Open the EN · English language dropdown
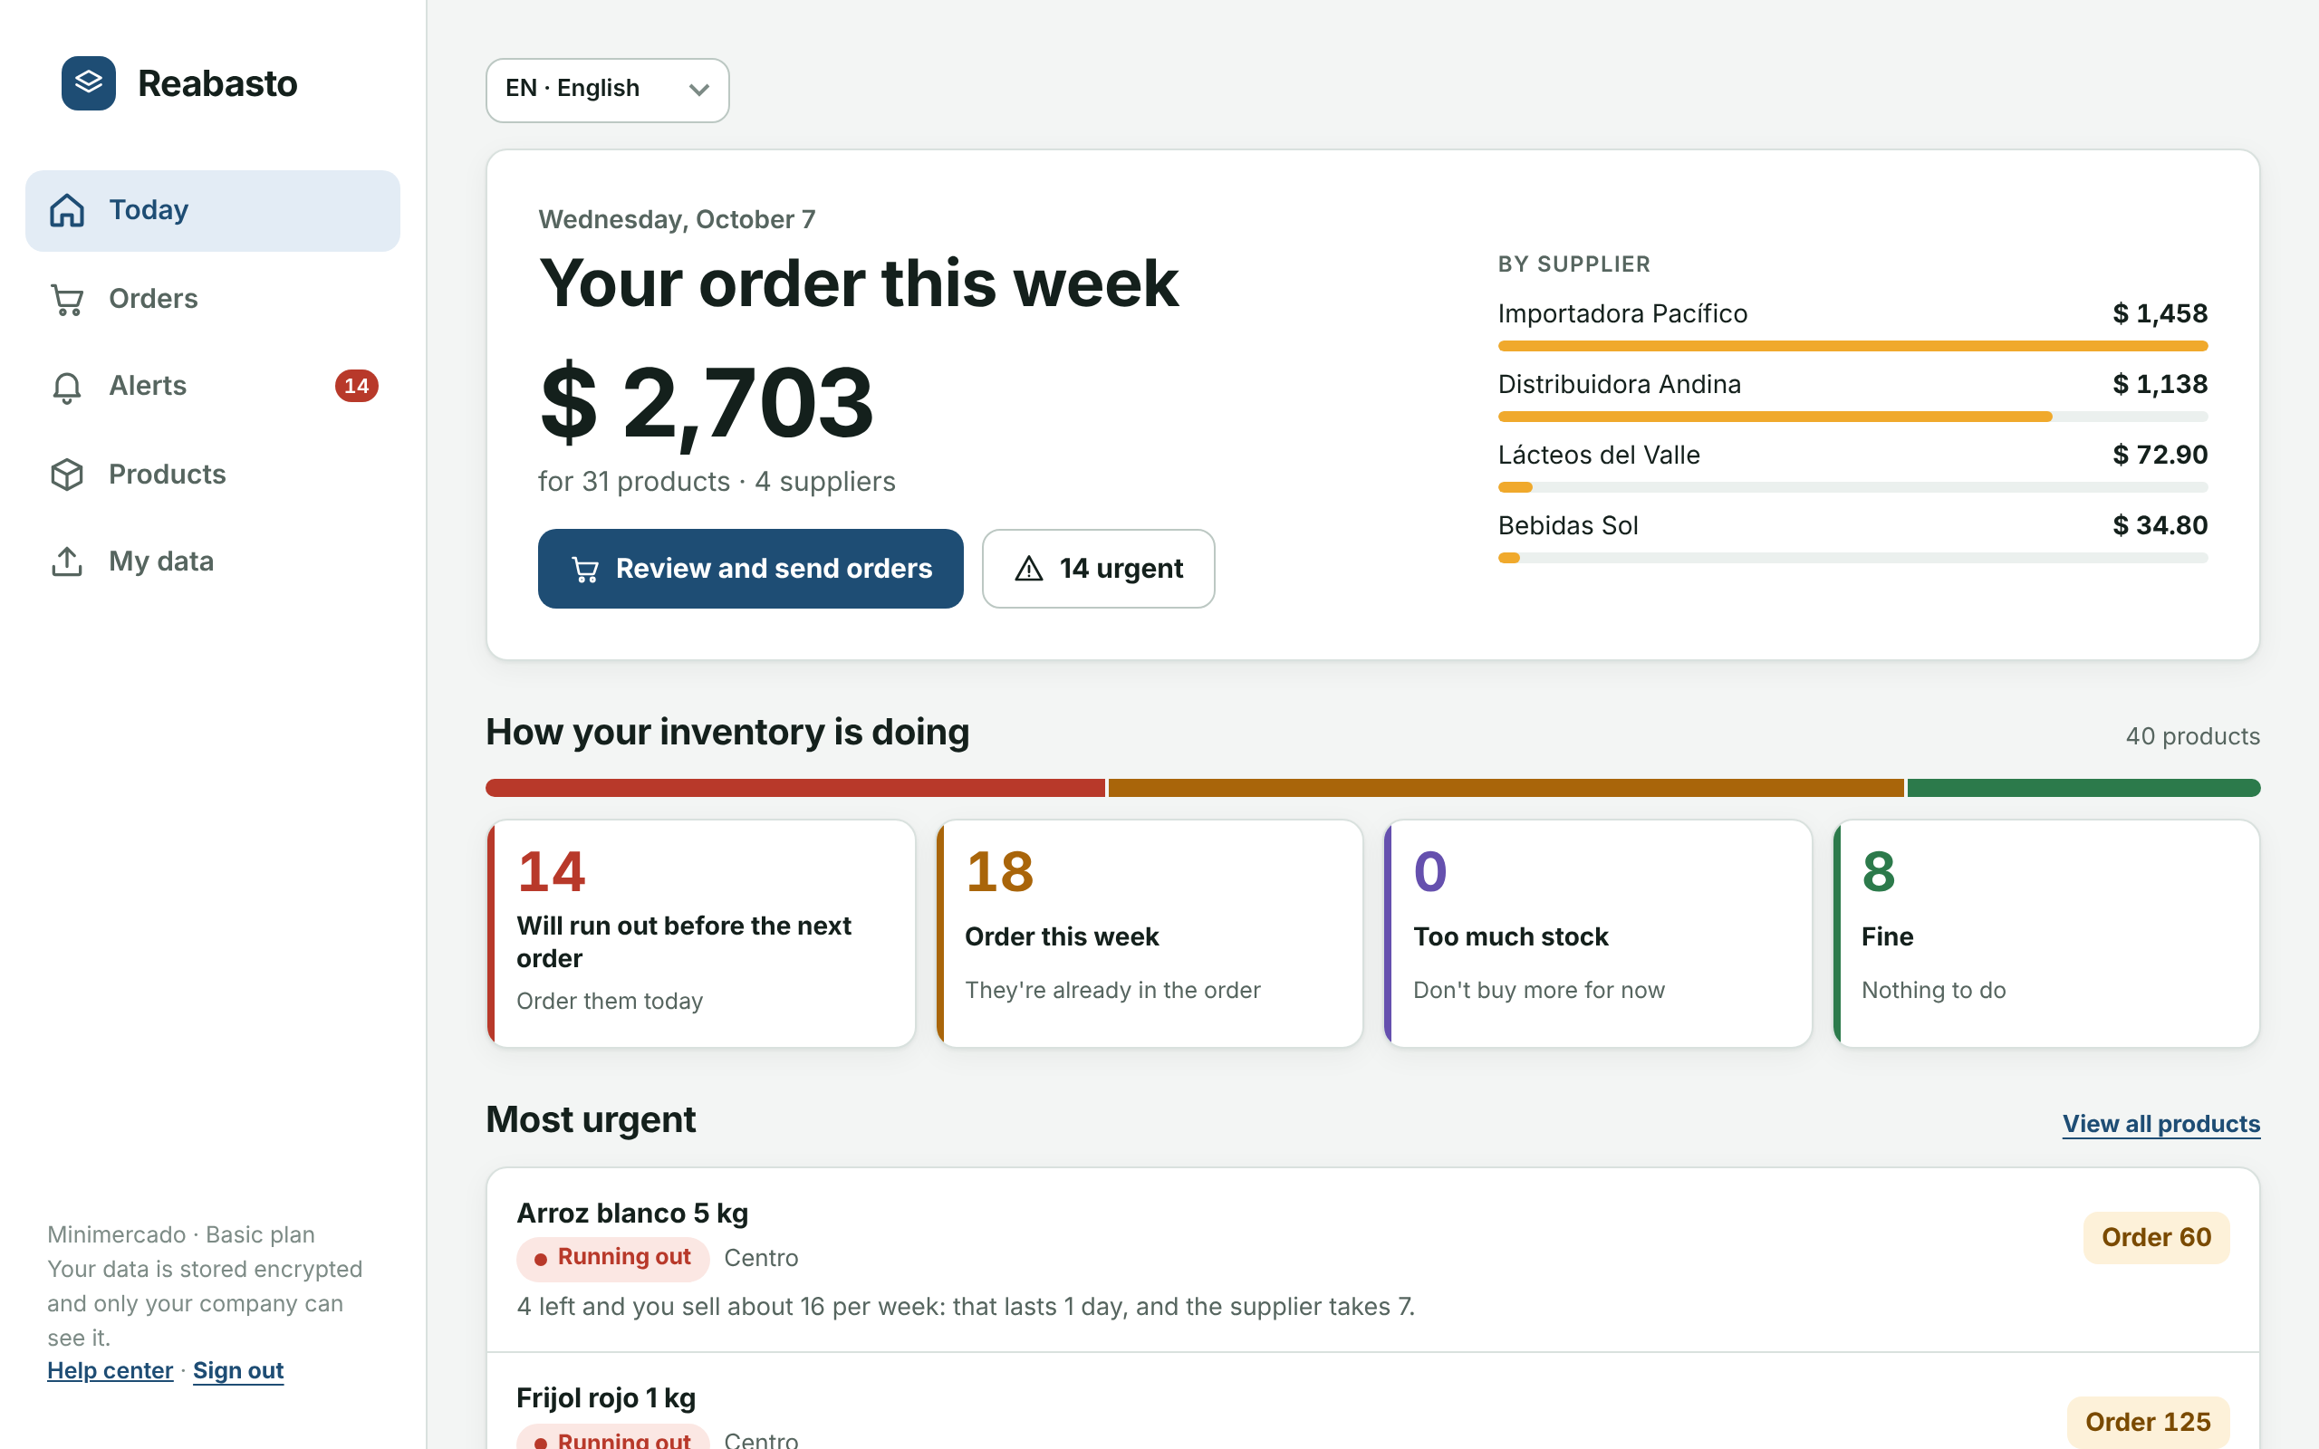 (608, 90)
